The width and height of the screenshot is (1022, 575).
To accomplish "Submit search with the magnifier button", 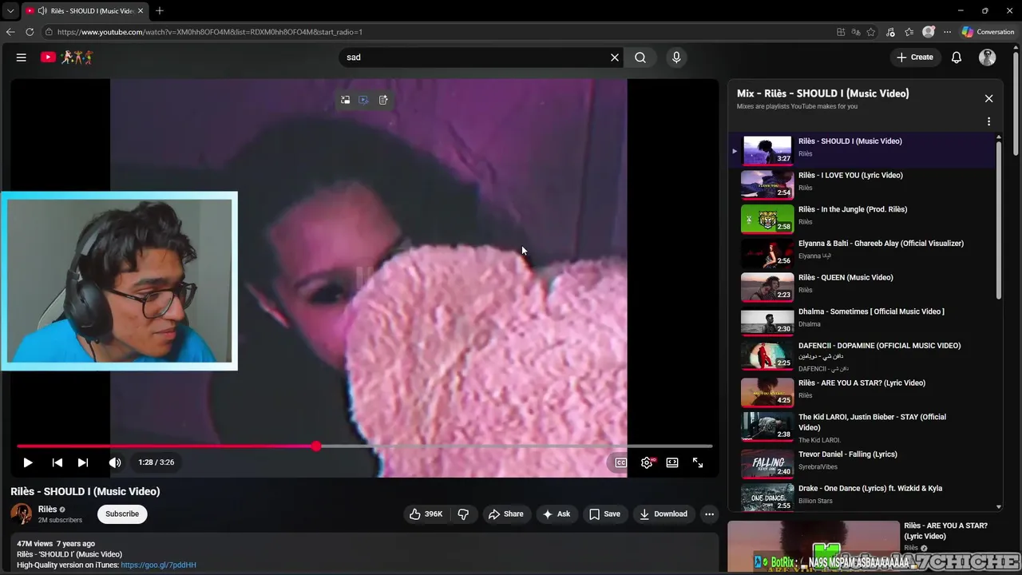I will [x=640, y=57].
